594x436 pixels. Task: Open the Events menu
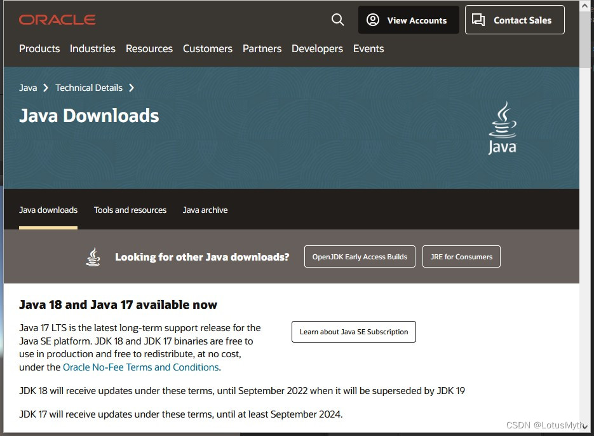pyautogui.click(x=368, y=48)
